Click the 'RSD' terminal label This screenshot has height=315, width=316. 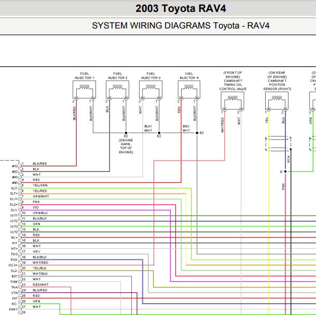[x=14, y=260]
